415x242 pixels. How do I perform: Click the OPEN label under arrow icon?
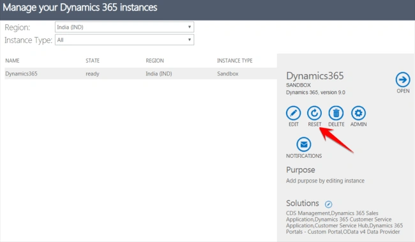403,91
